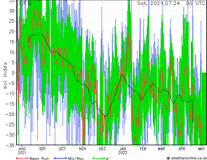This screenshot has height=160, width=207.
Task: Select the JAN 2022 month label
Action: click(x=122, y=150)
